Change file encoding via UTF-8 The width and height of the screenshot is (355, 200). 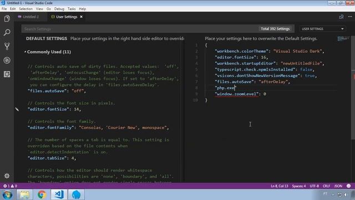tap(315, 186)
